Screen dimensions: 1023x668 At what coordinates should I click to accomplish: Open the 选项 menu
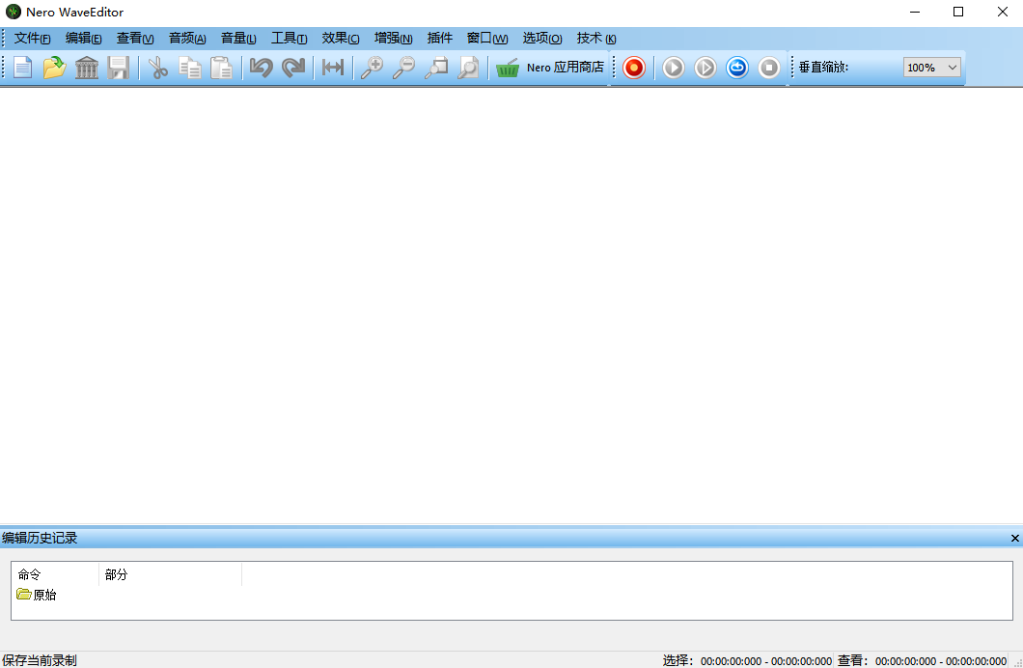pyautogui.click(x=542, y=39)
